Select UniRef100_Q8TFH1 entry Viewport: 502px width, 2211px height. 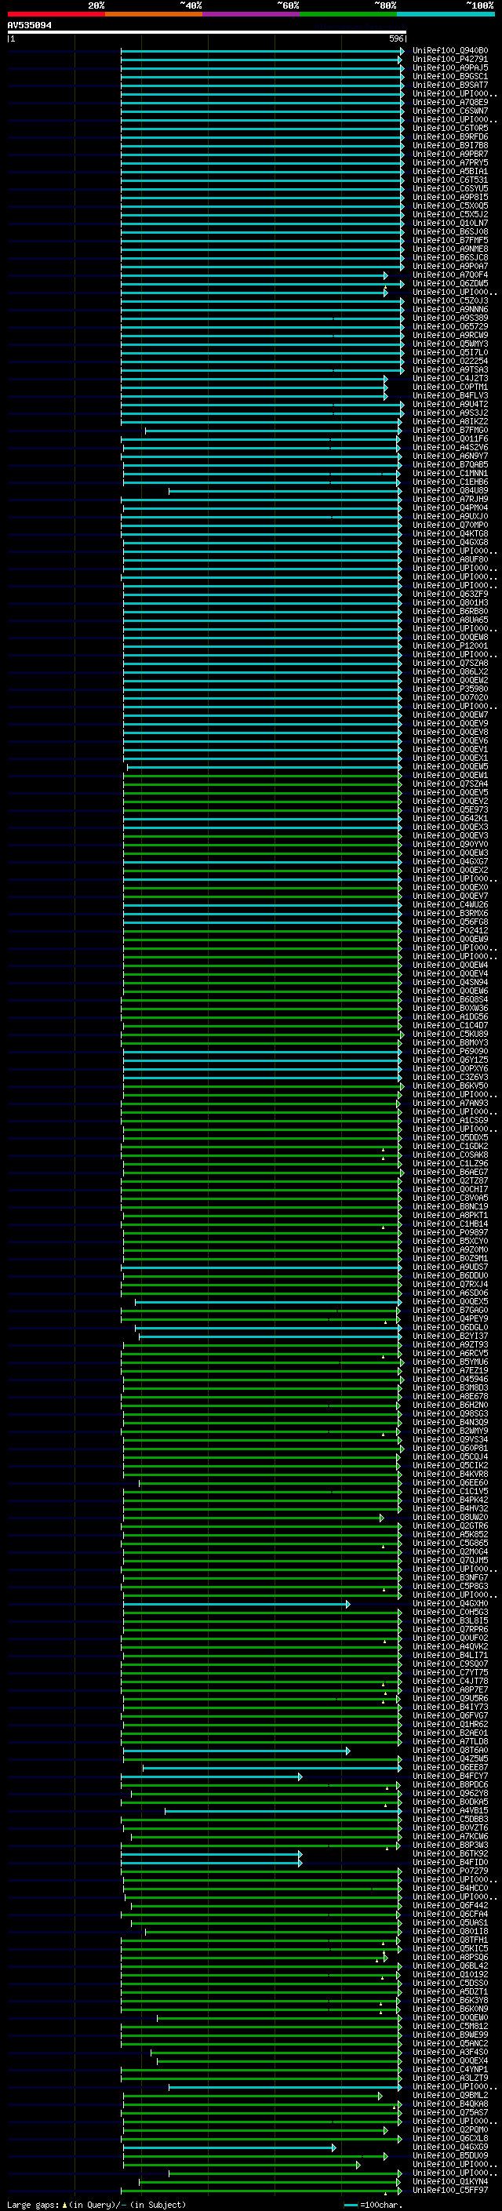[x=450, y=1940]
